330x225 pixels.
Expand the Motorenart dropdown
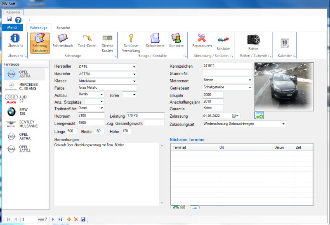click(x=250, y=80)
